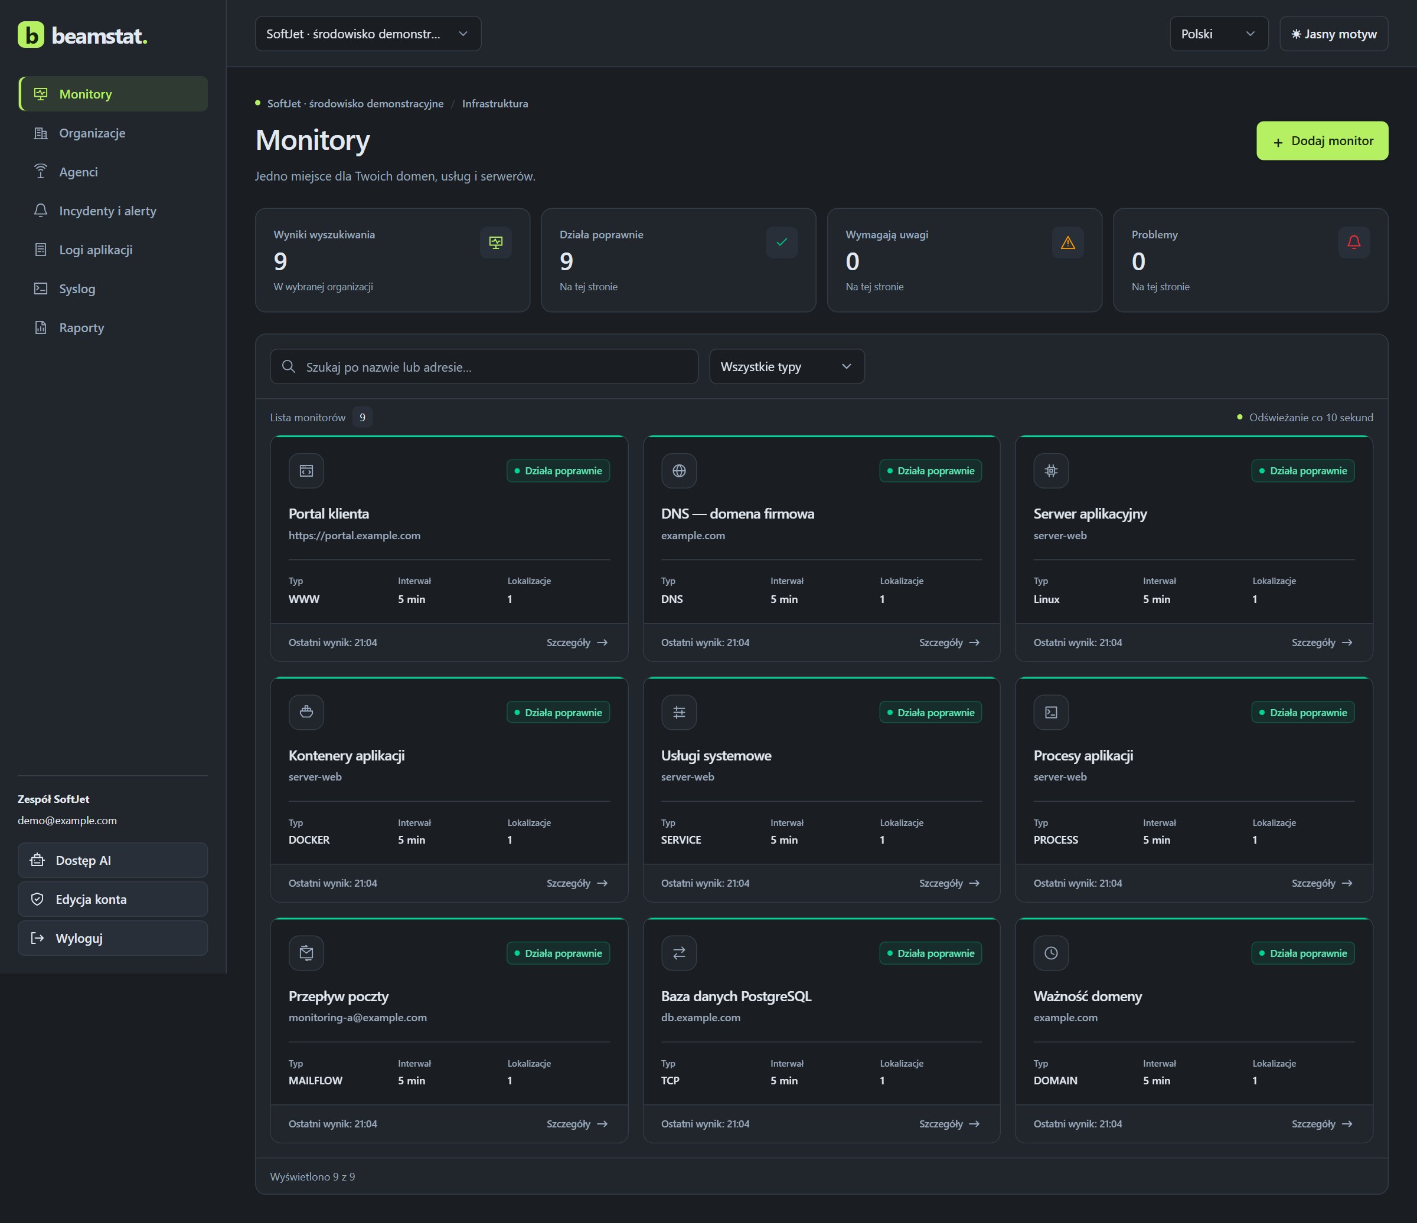Click the Edycja konta button
This screenshot has width=1417, height=1223.
(113, 899)
